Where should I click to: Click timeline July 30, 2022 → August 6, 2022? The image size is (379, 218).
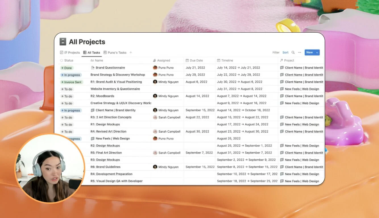click(240, 82)
